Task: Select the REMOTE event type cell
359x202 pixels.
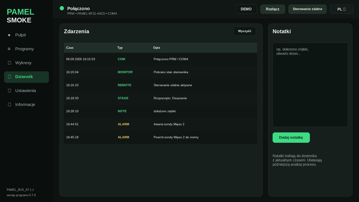Action: [124, 85]
